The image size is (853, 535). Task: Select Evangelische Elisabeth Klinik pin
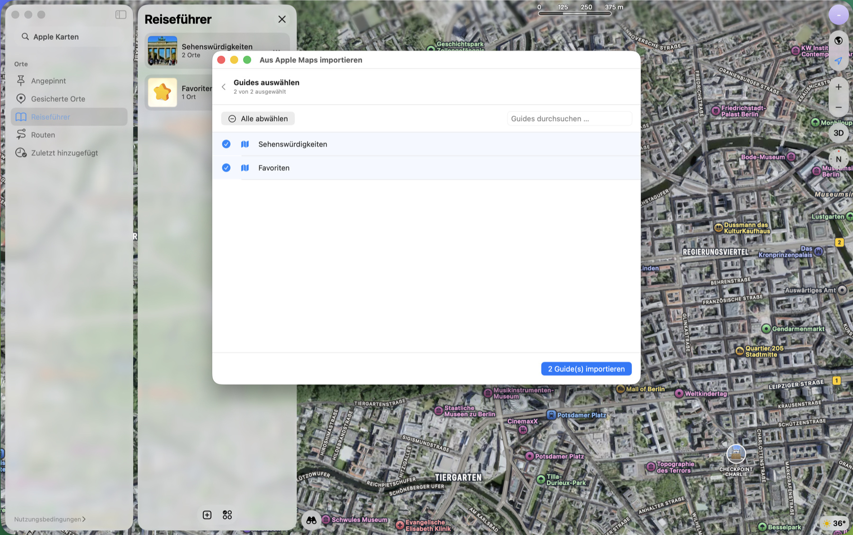(400, 525)
